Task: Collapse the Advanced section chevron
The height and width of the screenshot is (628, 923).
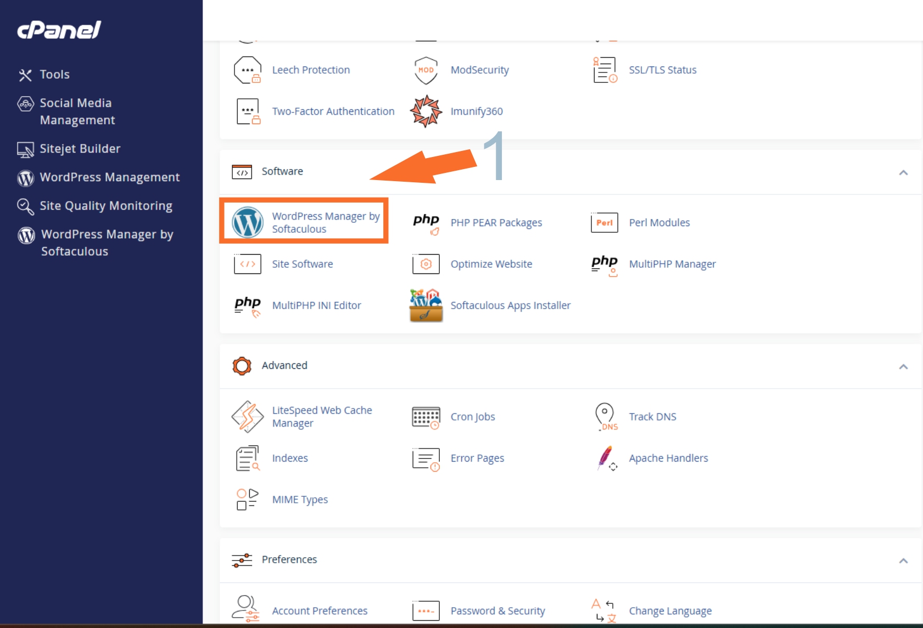Action: pyautogui.click(x=903, y=367)
